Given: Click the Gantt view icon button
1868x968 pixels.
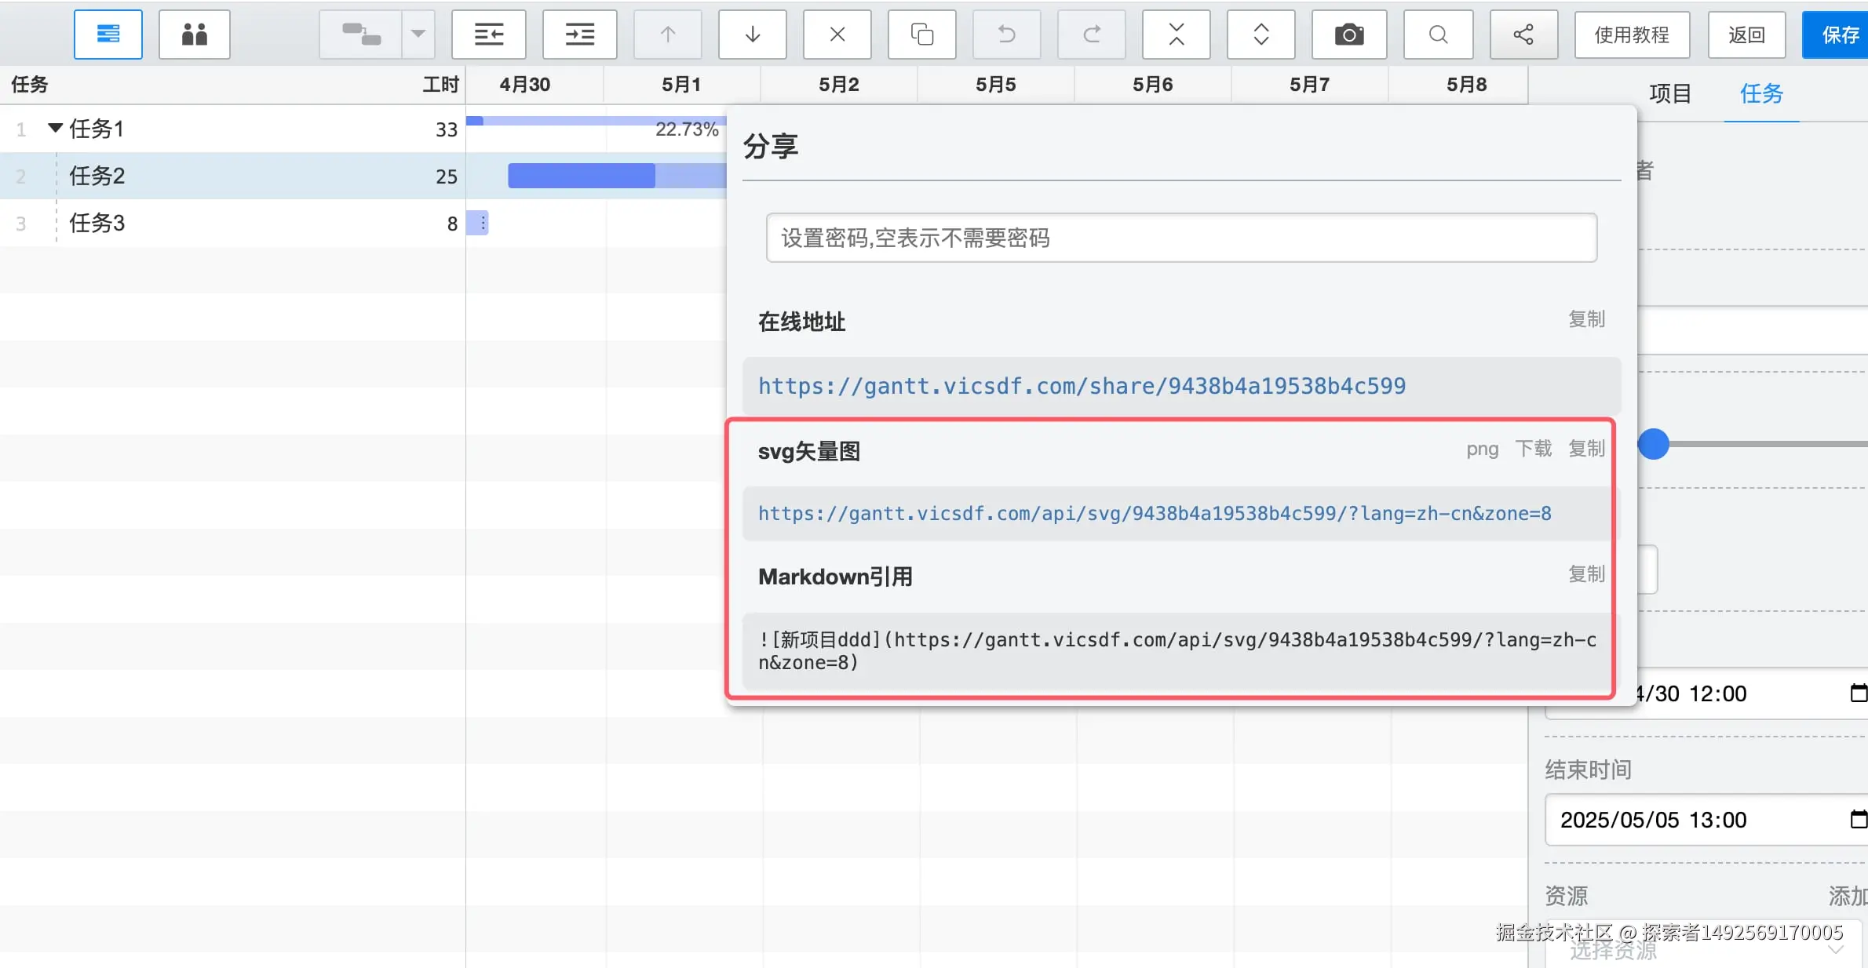Looking at the screenshot, I should point(108,35).
